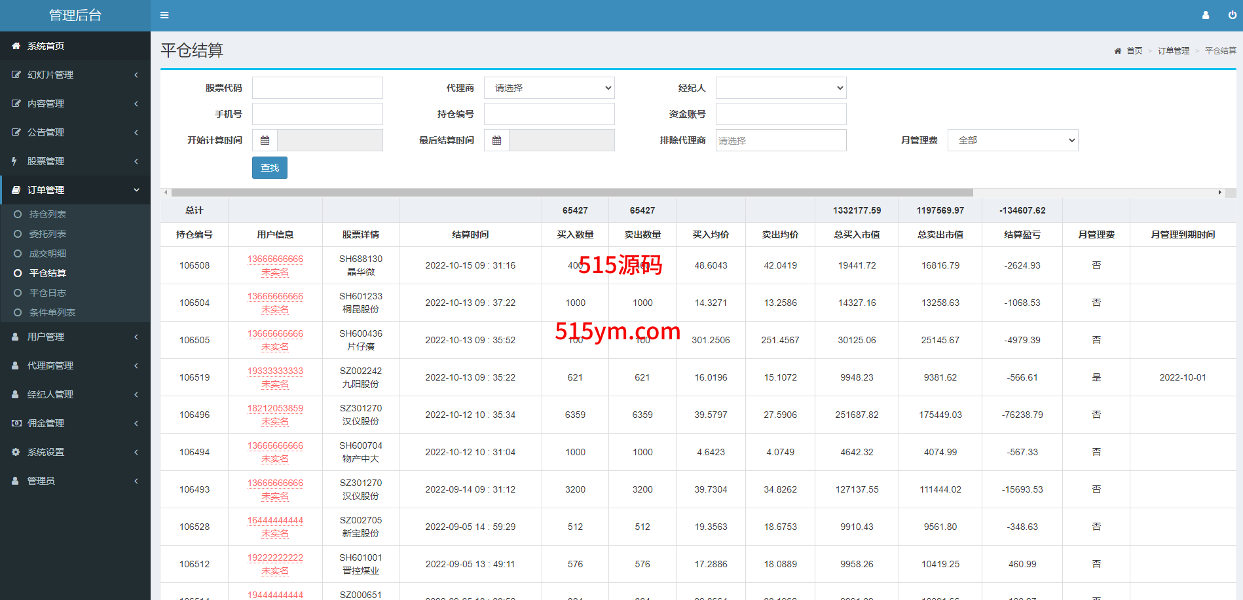Click the gear icon for 系统设置
1243x600 pixels.
(x=16, y=452)
